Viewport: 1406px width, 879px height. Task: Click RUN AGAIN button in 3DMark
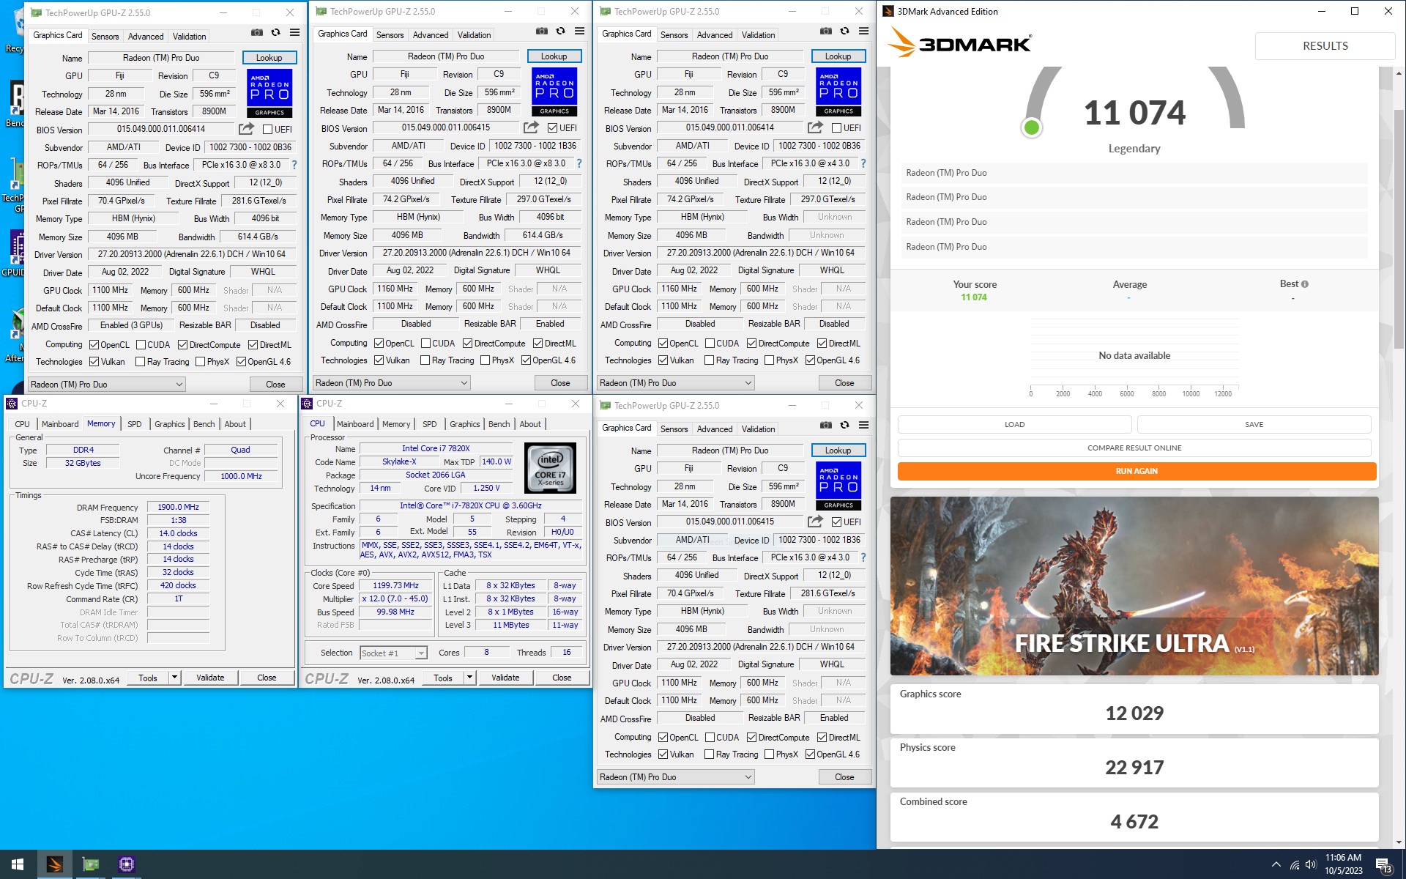(x=1137, y=471)
